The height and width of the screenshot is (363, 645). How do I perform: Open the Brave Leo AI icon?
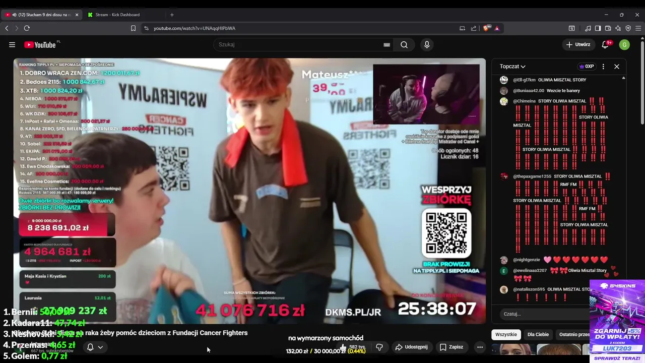pyautogui.click(x=618, y=28)
